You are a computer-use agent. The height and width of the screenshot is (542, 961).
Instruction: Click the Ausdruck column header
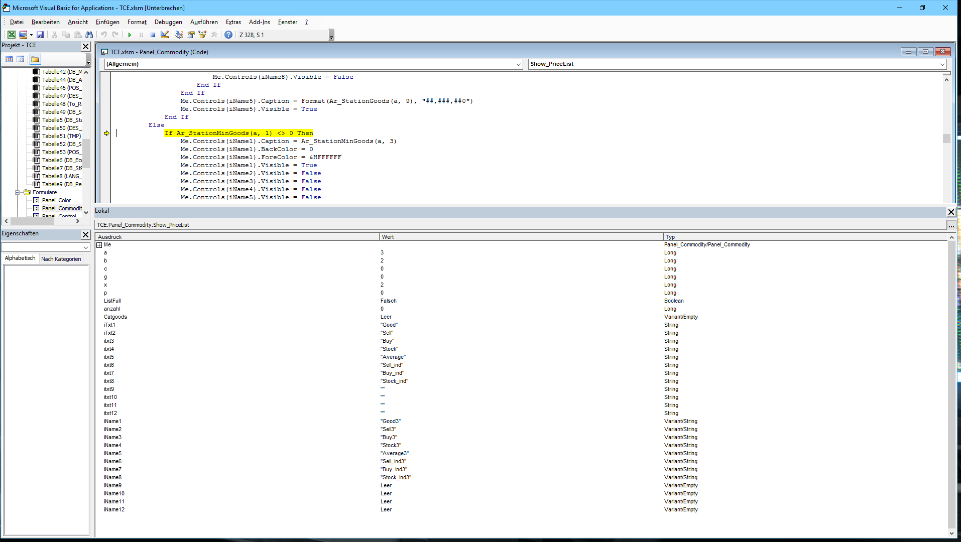click(237, 237)
